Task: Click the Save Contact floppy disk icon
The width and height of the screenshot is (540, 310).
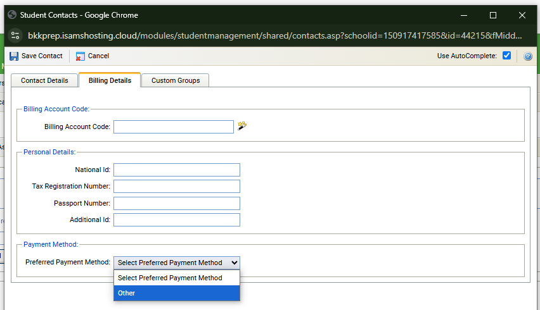Action: click(14, 56)
